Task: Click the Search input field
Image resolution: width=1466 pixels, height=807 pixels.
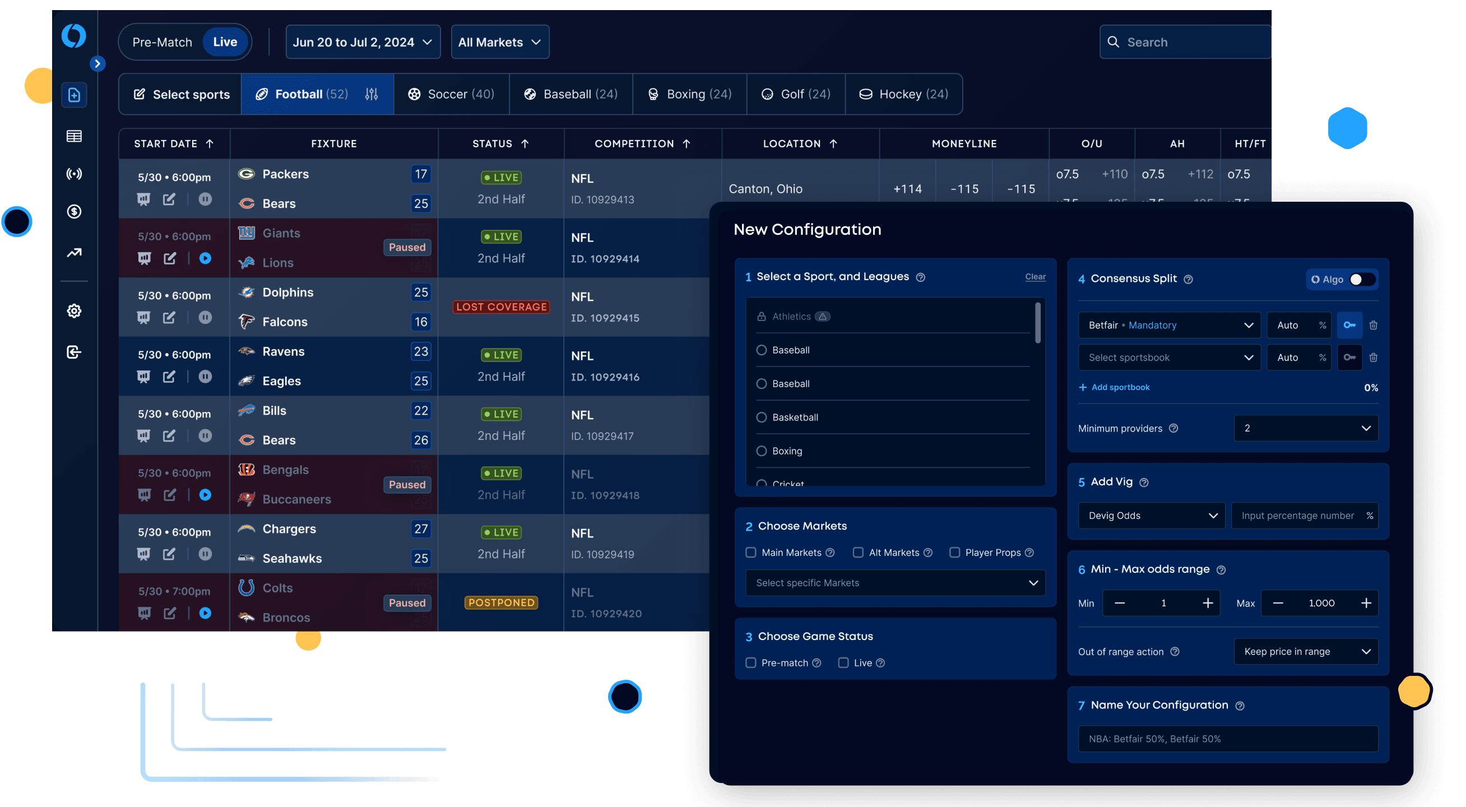Action: click(x=1185, y=41)
